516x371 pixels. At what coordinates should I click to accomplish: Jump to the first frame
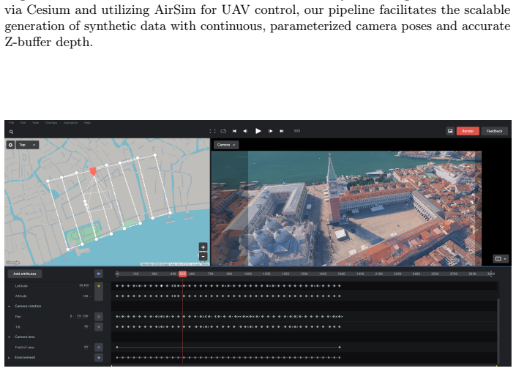pyautogui.click(x=234, y=131)
